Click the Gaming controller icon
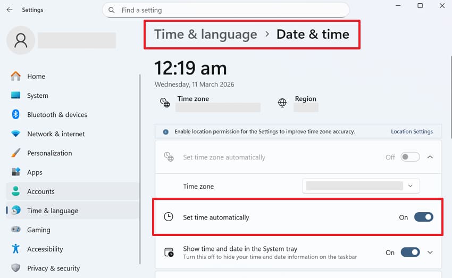The width and height of the screenshot is (452, 278). pyautogui.click(x=15, y=230)
